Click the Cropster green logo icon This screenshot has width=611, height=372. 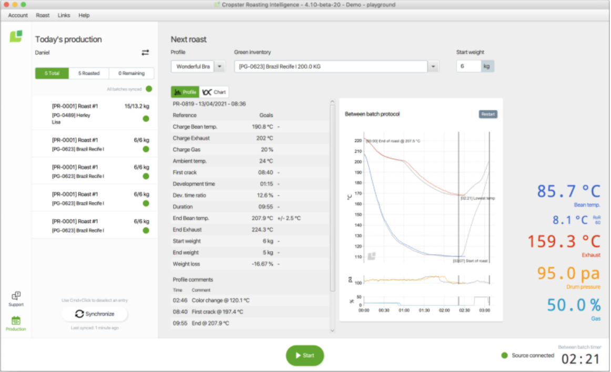[16, 36]
